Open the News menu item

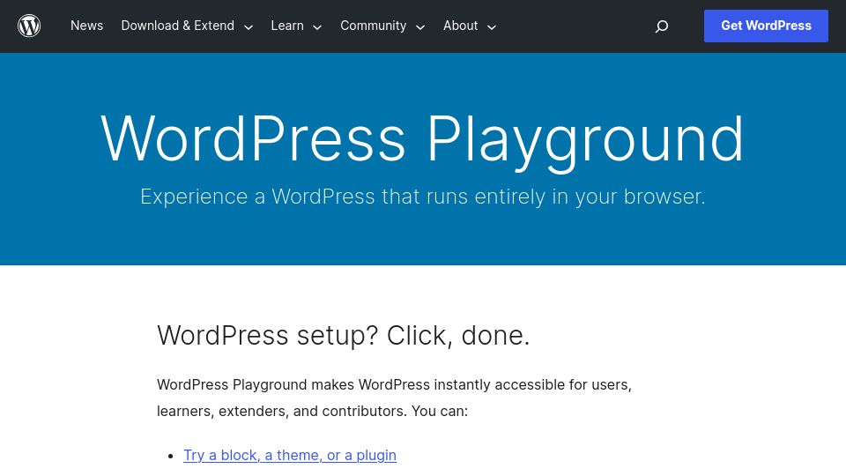coord(86,26)
